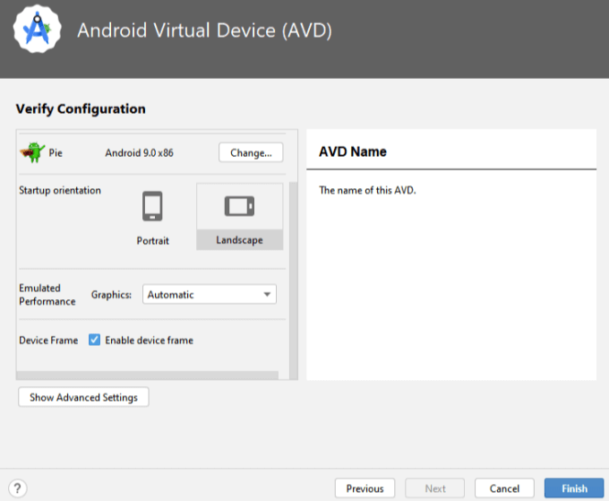Screen dimensions: 609x501
Task: Click 'The name of this AVD.' description
Action: click(367, 190)
